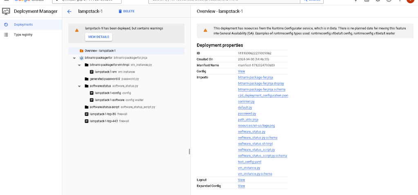Screen dimensions: 418x195
Task: Open default.py import link
Action: pyautogui.click(x=245, y=108)
